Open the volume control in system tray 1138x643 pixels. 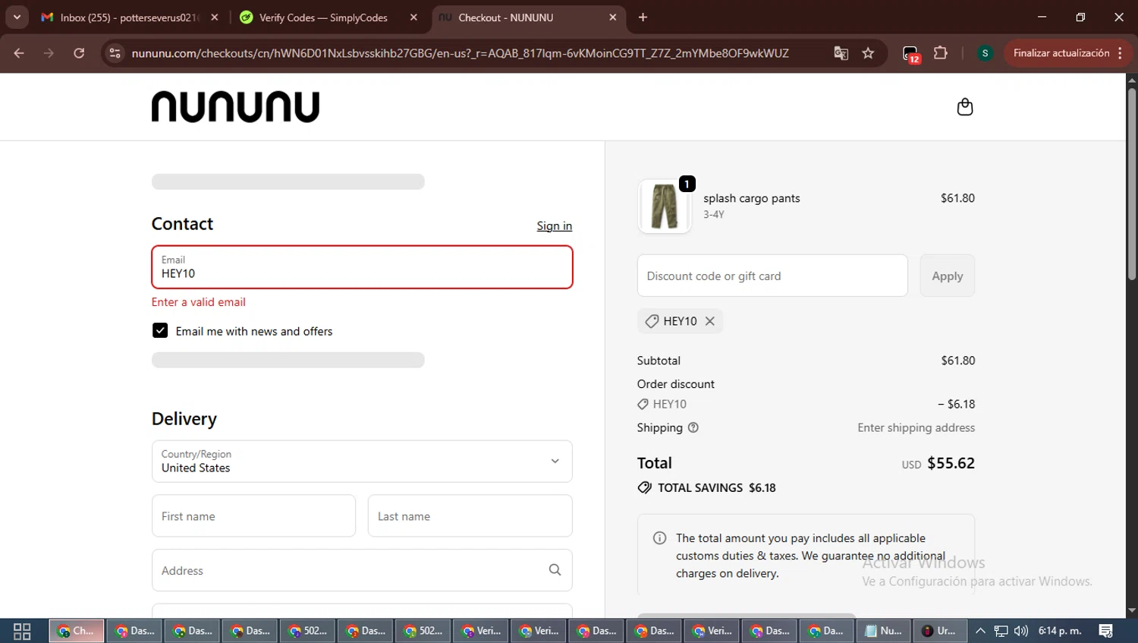[1021, 631]
